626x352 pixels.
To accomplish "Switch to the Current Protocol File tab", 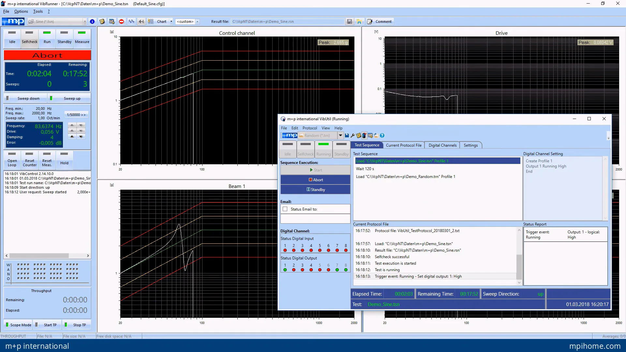I will [404, 145].
